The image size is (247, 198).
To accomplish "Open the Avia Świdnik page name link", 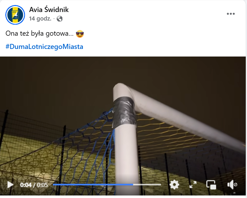I will pyautogui.click(x=49, y=9).
